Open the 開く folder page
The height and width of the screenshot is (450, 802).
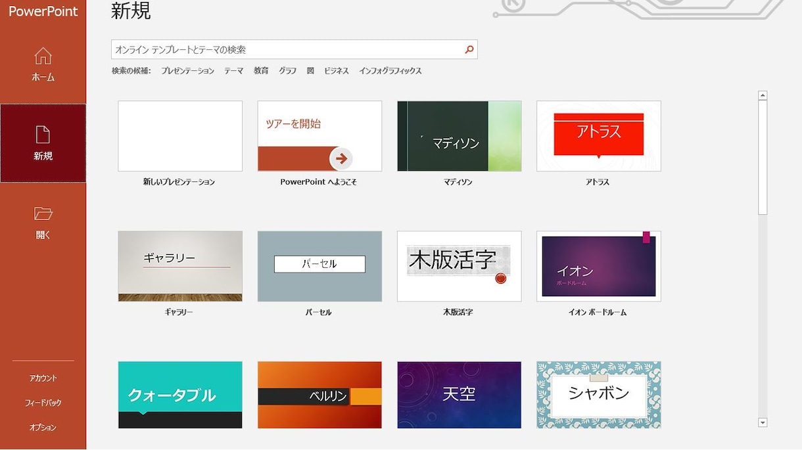point(43,222)
